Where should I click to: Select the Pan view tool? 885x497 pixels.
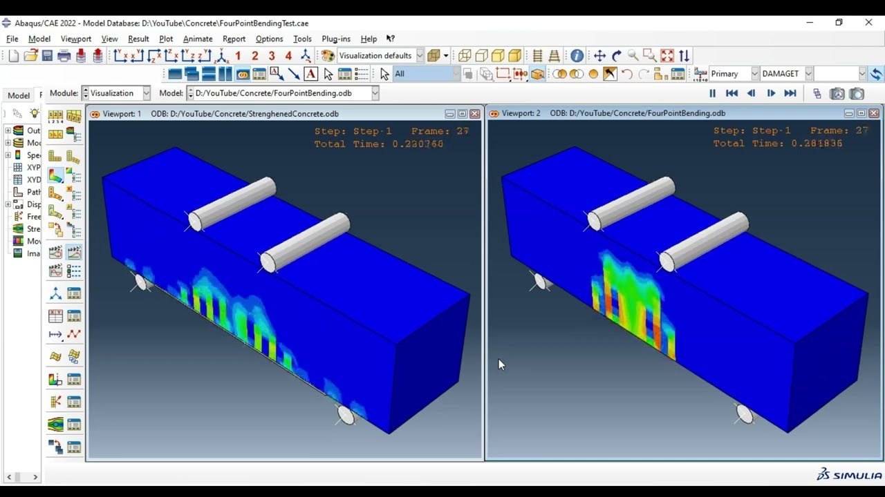[599, 56]
